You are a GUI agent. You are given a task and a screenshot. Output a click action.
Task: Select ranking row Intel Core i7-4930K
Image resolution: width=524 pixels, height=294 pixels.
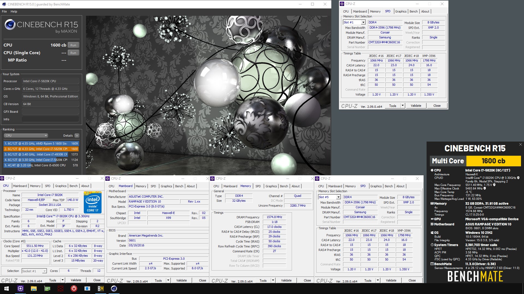(41, 154)
